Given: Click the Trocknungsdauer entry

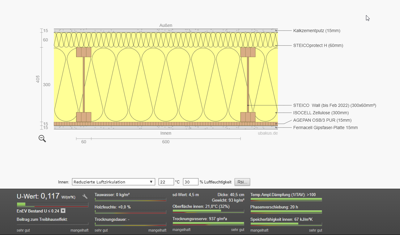Looking at the screenshot, I should click(x=112, y=219).
